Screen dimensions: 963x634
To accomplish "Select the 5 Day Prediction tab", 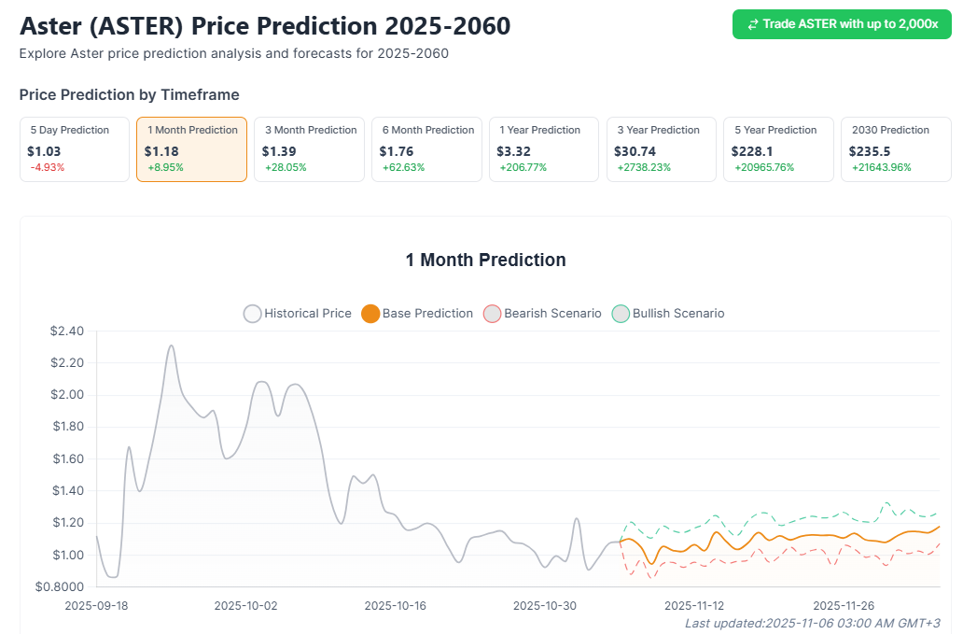I will pyautogui.click(x=75, y=149).
